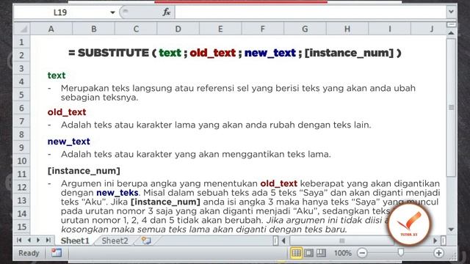This screenshot has width=470, height=264.
Task: Click the '[instance_num]' heading
Action: 84,171
